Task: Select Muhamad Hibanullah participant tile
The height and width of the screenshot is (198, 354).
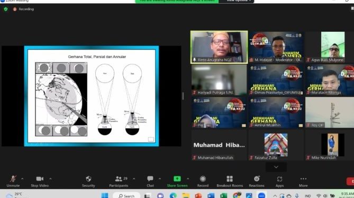Action: pos(219,145)
